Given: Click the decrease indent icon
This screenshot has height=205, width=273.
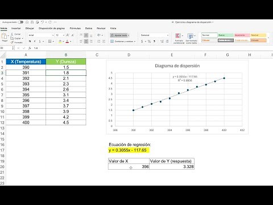Looking at the screenshot, I should click(98, 41).
